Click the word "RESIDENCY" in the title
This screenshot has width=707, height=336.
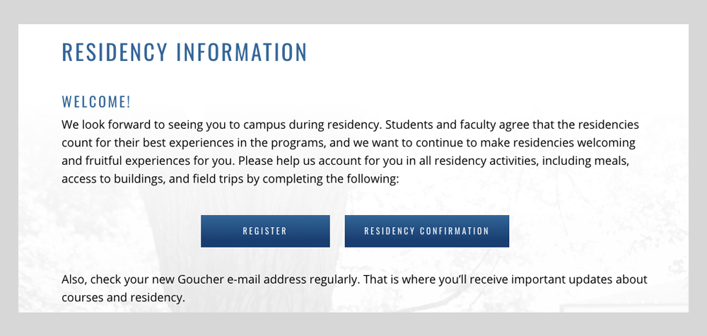click(115, 52)
